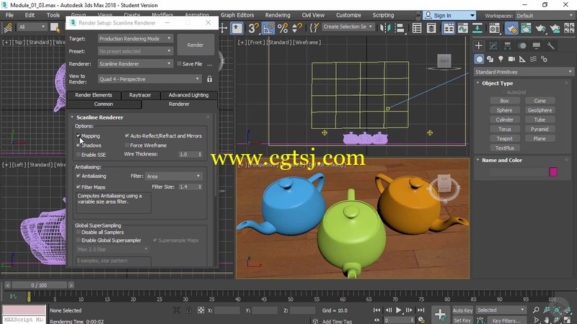Click the object color swatch
This screenshot has height=324, width=577.
[x=553, y=171]
